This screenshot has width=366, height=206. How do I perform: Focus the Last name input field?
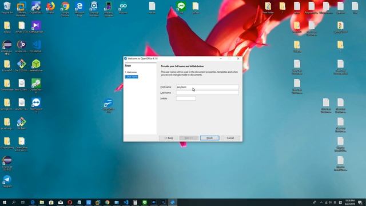pos(207,93)
